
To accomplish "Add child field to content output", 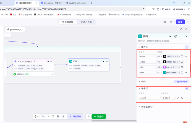I will coord(182,98).
